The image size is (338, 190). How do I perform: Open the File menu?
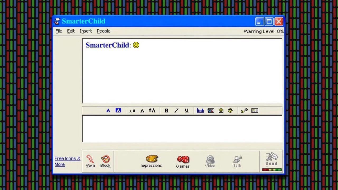tap(59, 31)
